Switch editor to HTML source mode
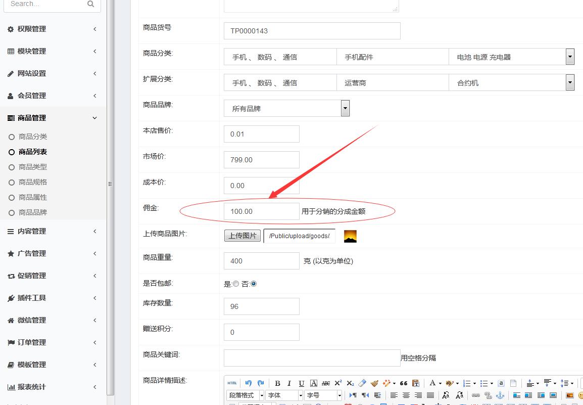The width and height of the screenshot is (583, 405). point(232,383)
